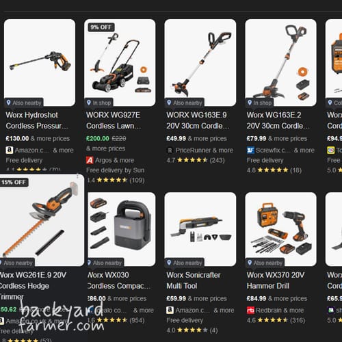342x342 pixels.
Task: Click the Amazon logo under Hydroshot
Action: click(10, 150)
